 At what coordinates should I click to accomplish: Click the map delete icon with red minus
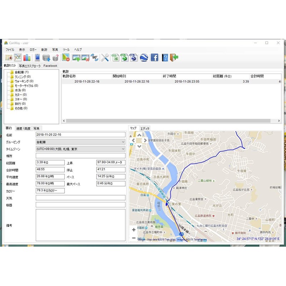coord(65,57)
